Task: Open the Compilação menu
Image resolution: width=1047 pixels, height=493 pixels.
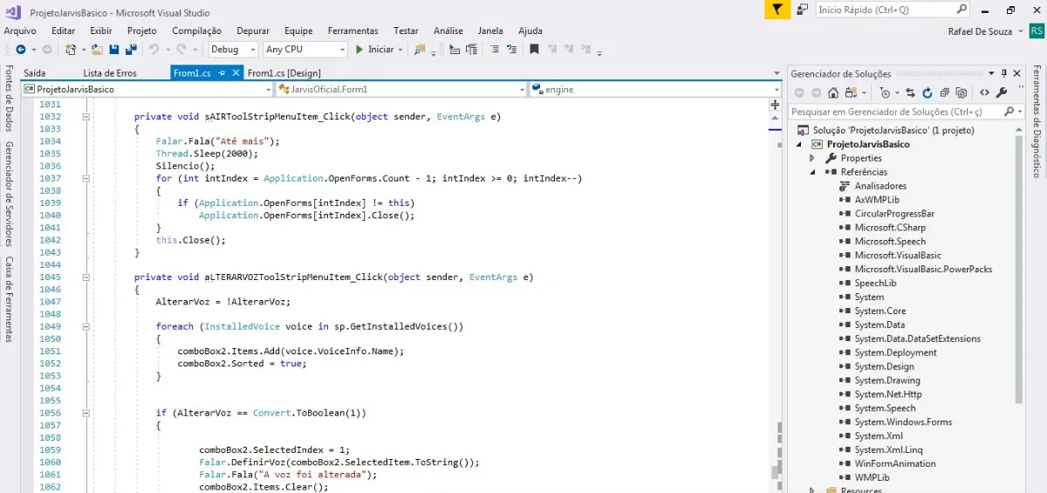Action: 196,31
